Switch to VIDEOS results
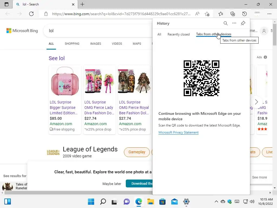The width and height of the screenshot is (277, 208). pyautogui.click(x=117, y=44)
